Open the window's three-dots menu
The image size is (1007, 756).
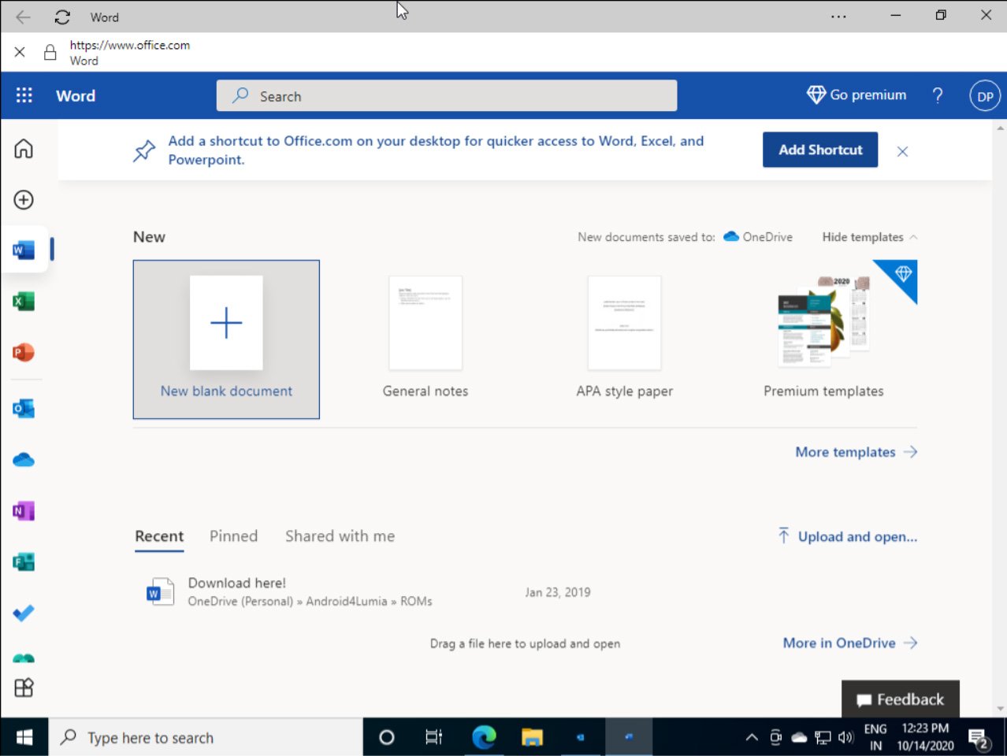(838, 16)
